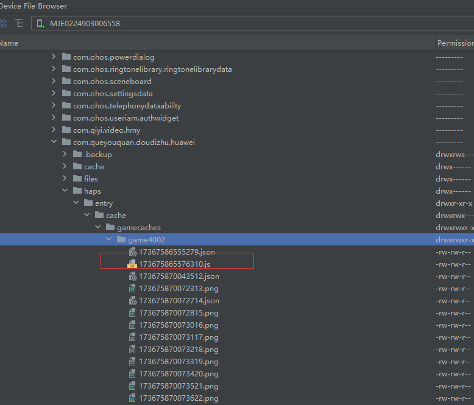This screenshot has width=474, height=405.
Task: Click image icon of 173675870073016.png
Action: [x=132, y=325]
